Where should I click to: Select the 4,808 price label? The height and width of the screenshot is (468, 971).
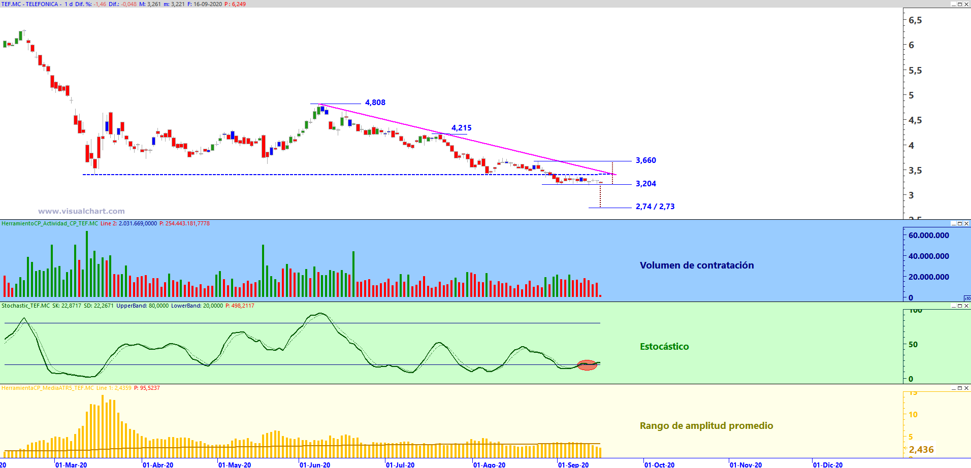(x=375, y=103)
